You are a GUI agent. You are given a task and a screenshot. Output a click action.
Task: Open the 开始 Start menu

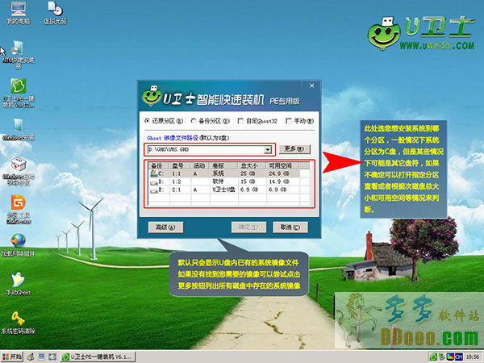pyautogui.click(x=12, y=357)
